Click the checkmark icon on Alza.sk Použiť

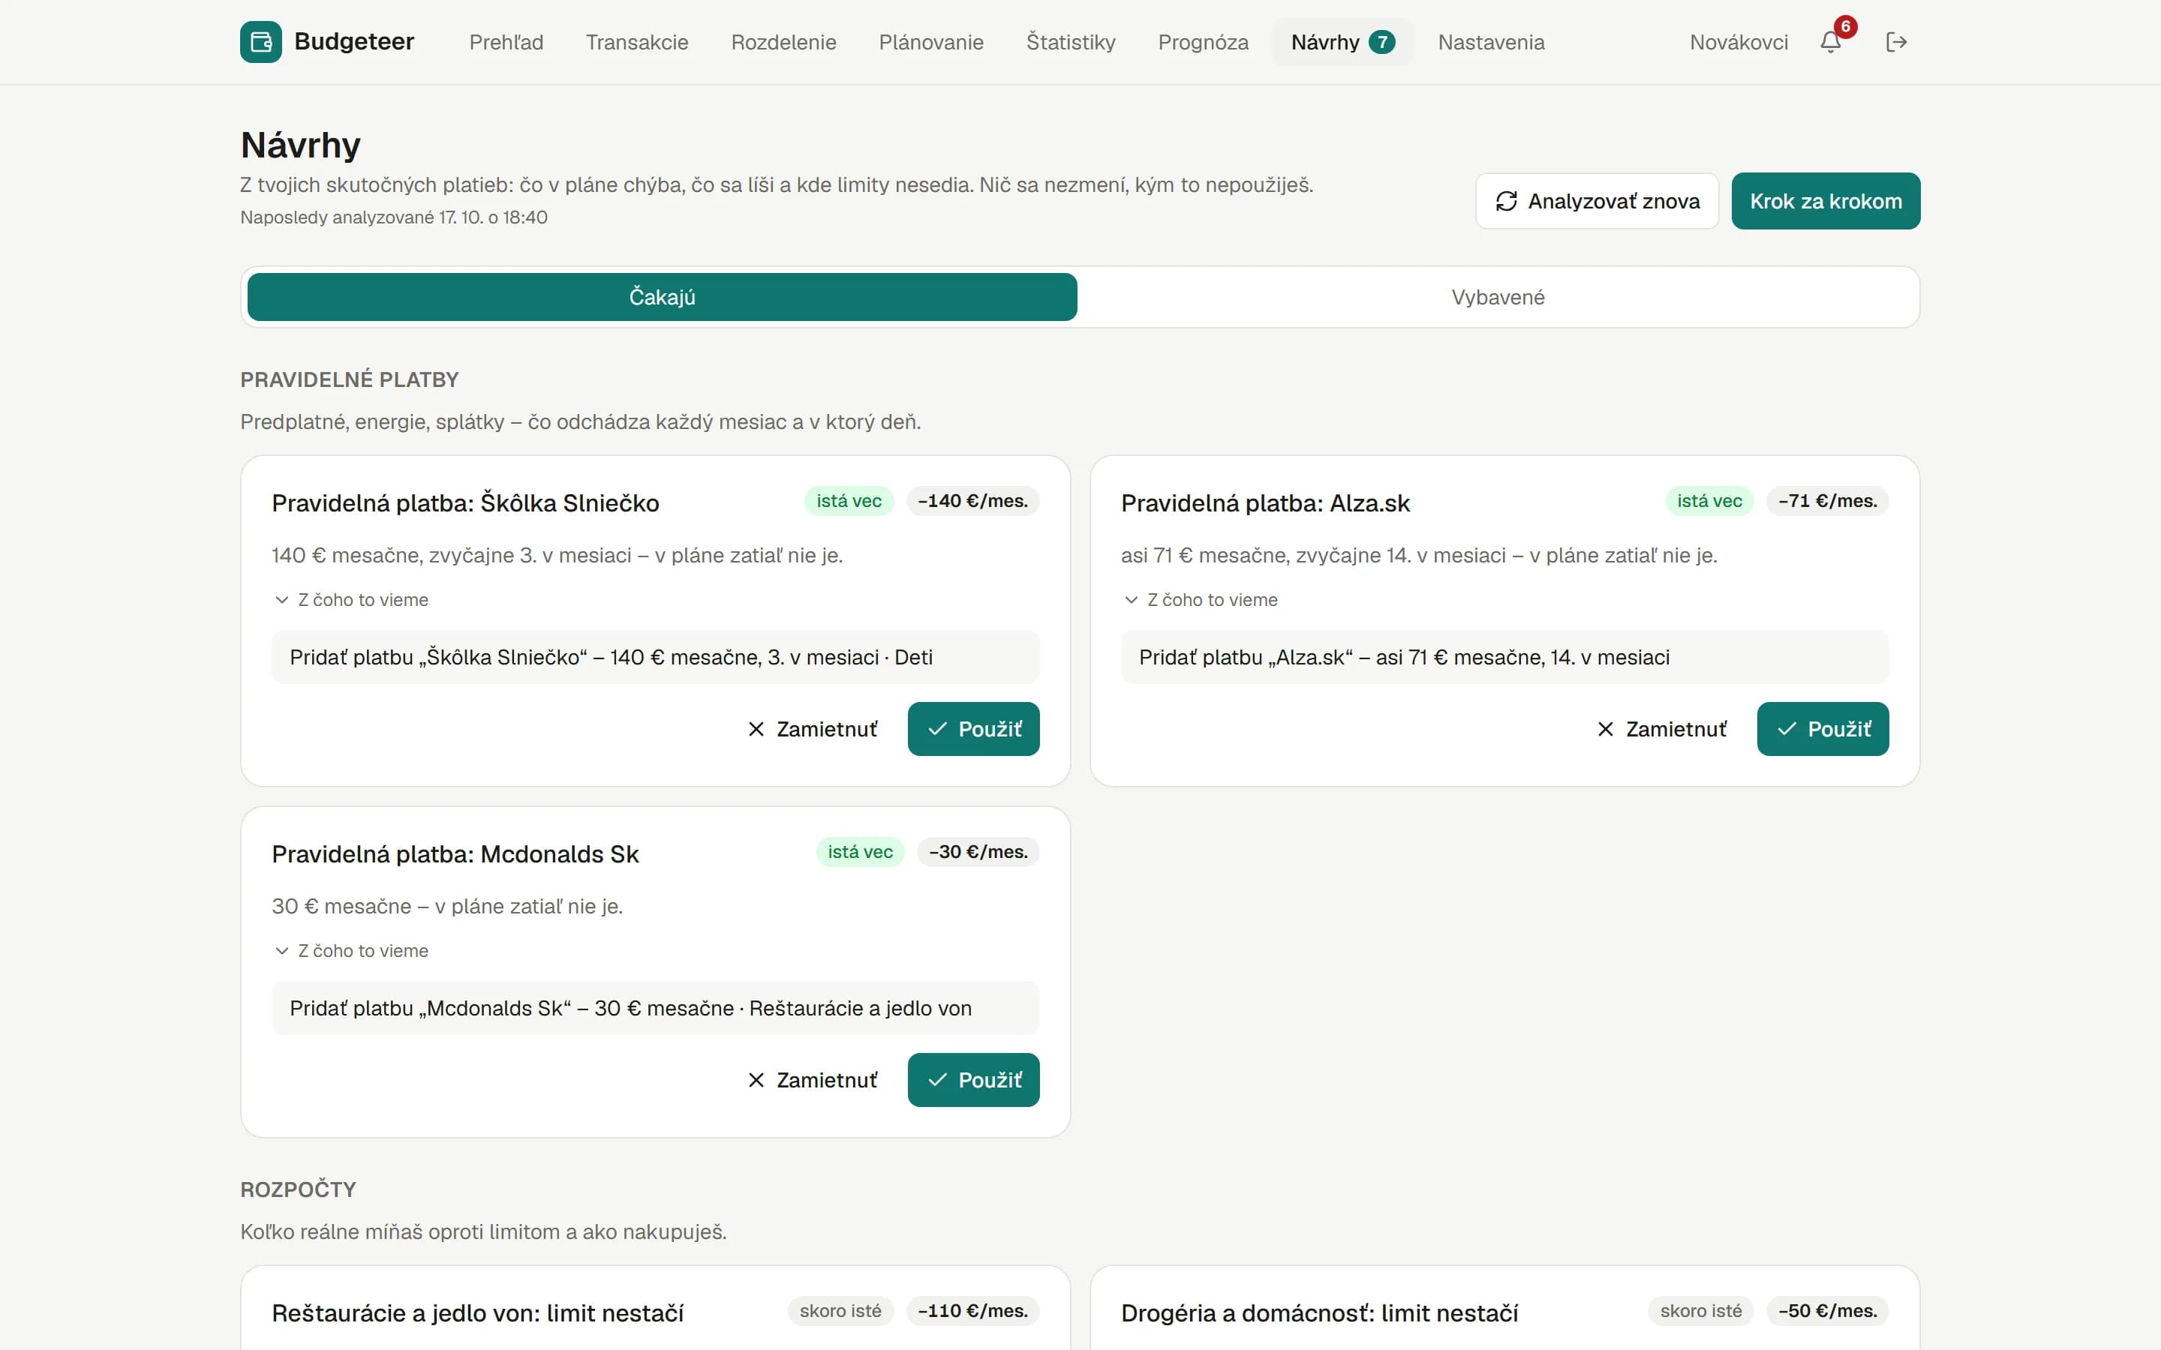point(1787,730)
